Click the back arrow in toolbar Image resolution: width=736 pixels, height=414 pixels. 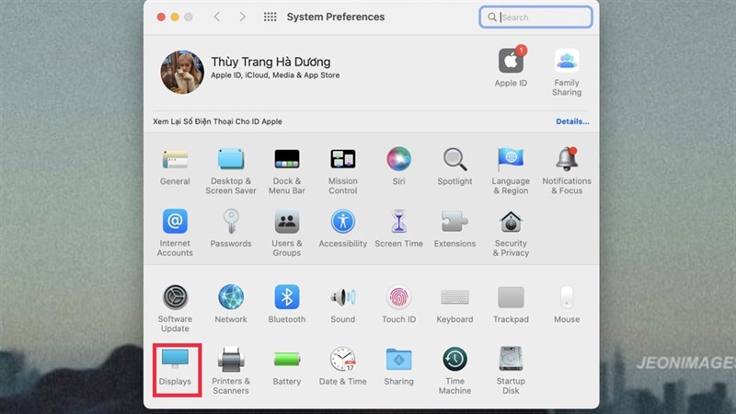pos(217,17)
